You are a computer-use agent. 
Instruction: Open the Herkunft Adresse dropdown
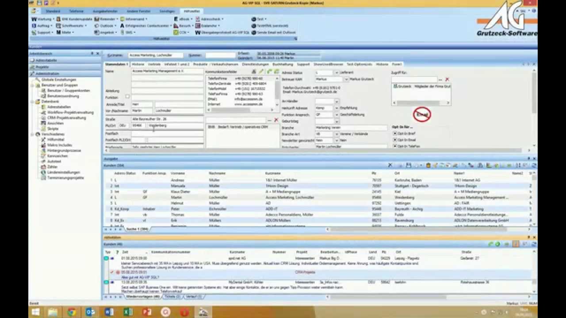[337, 108]
